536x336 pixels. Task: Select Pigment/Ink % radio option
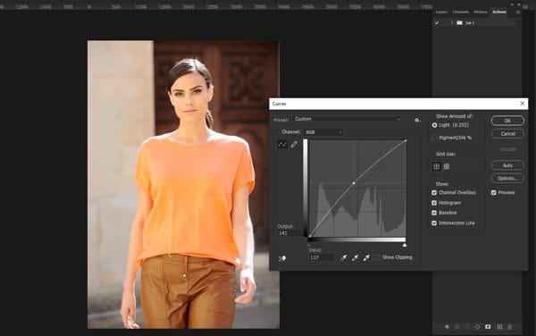coord(434,138)
